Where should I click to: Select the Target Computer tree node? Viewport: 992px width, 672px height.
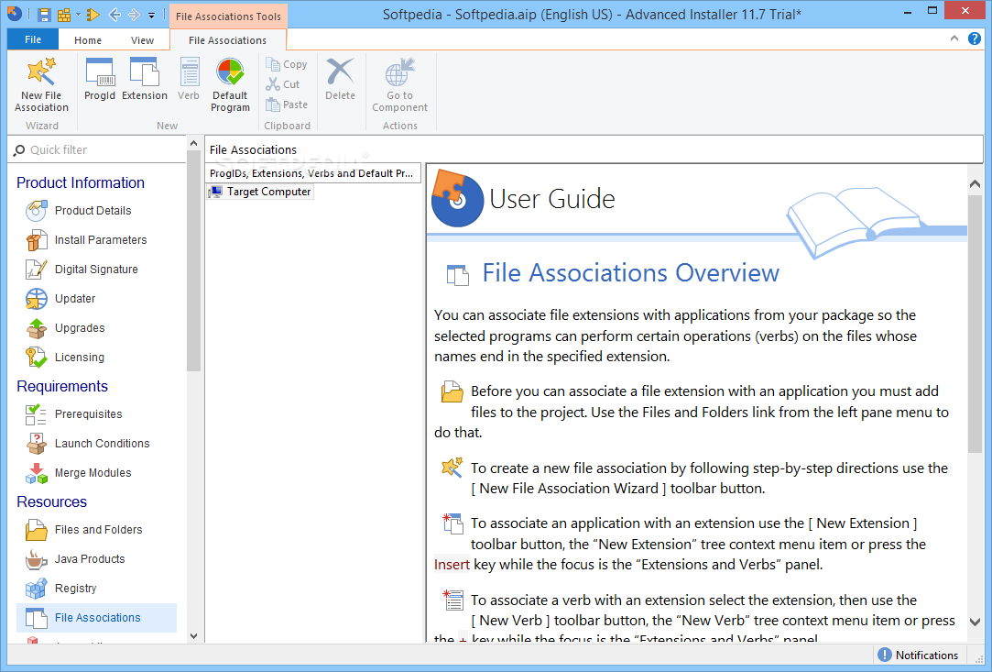pos(260,192)
